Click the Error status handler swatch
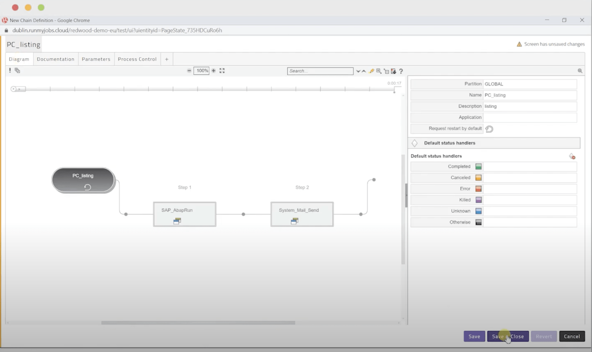 pos(478,189)
